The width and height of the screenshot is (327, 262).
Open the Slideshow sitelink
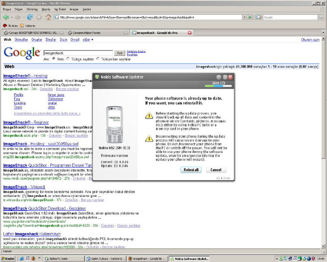point(55,99)
